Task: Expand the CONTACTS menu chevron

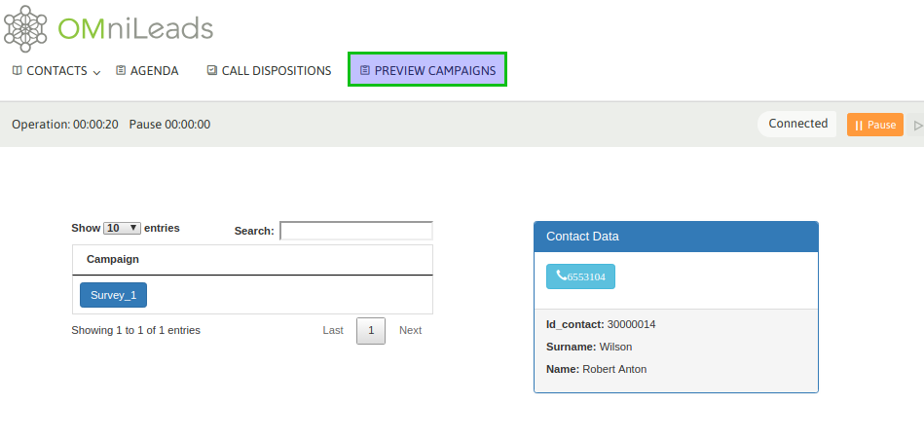Action: click(x=96, y=72)
